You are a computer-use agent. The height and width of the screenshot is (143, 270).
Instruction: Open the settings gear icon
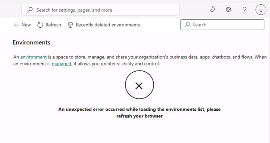229,10
